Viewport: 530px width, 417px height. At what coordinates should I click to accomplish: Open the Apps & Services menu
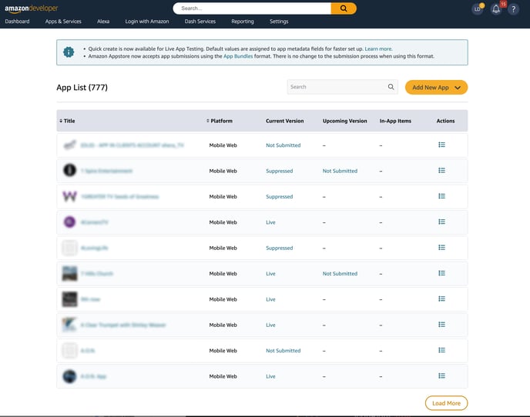(x=63, y=22)
